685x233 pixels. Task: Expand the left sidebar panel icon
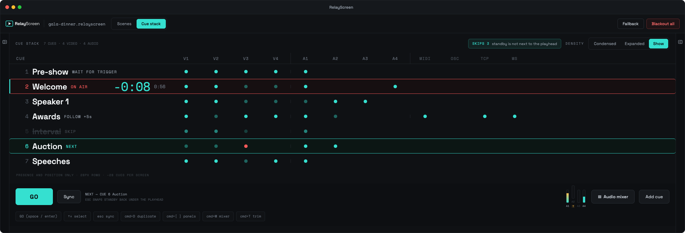click(5, 42)
